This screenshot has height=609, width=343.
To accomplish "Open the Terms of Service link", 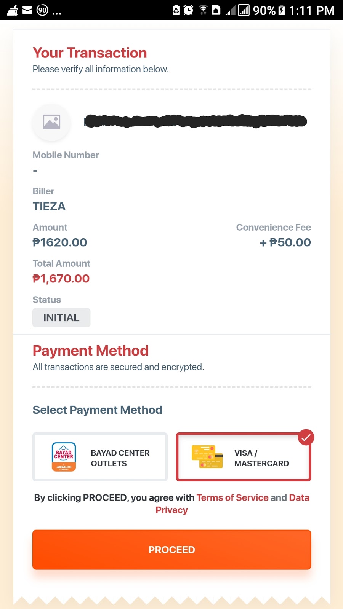I will pyautogui.click(x=232, y=497).
